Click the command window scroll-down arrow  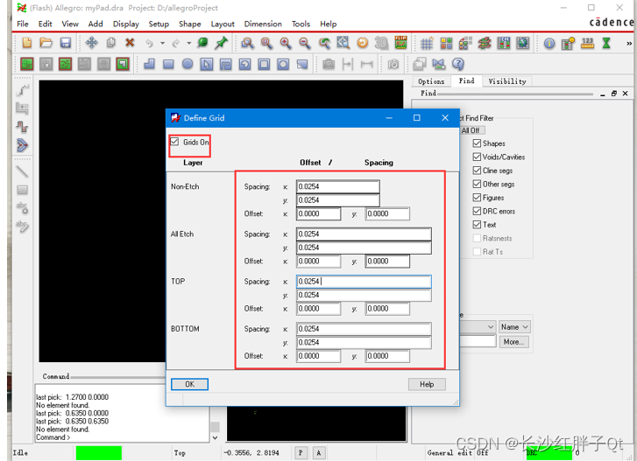216,437
